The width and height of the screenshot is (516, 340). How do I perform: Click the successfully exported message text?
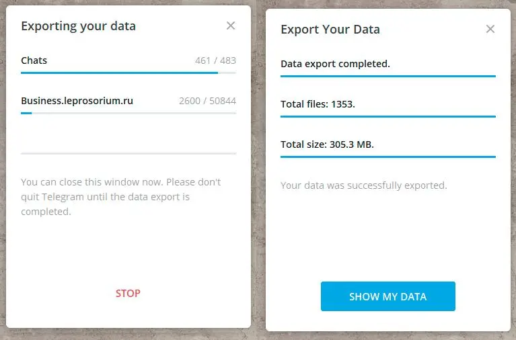[364, 185]
